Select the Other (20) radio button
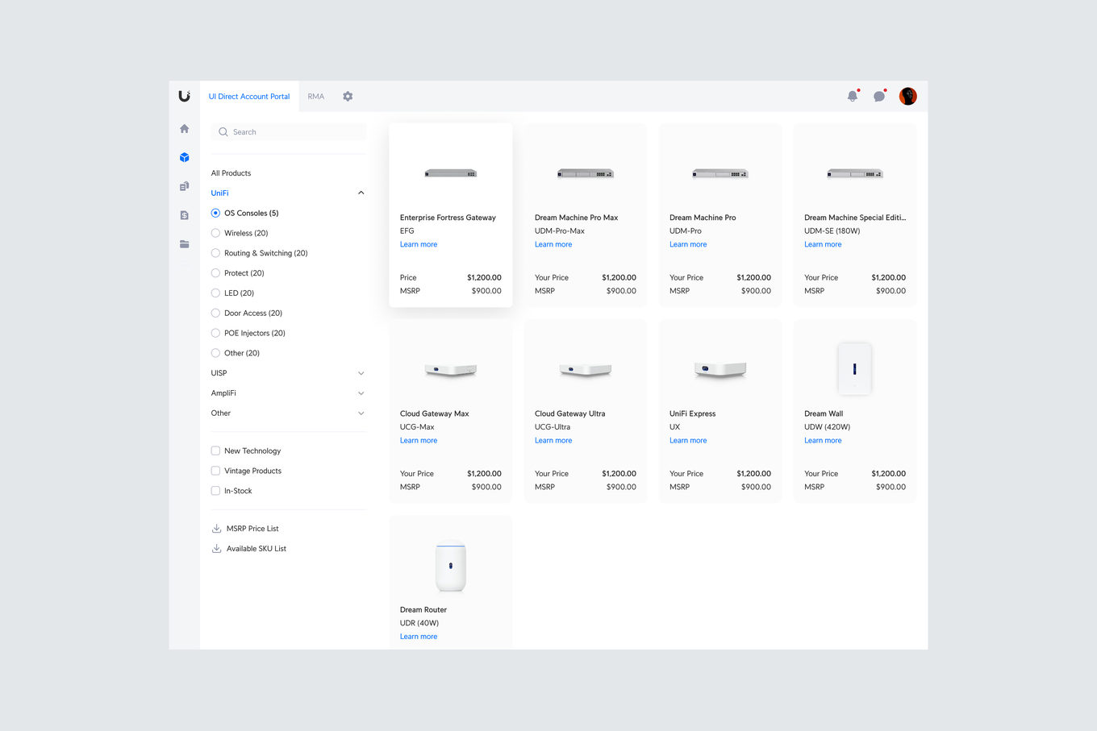Viewport: 1097px width, 731px height. point(215,353)
